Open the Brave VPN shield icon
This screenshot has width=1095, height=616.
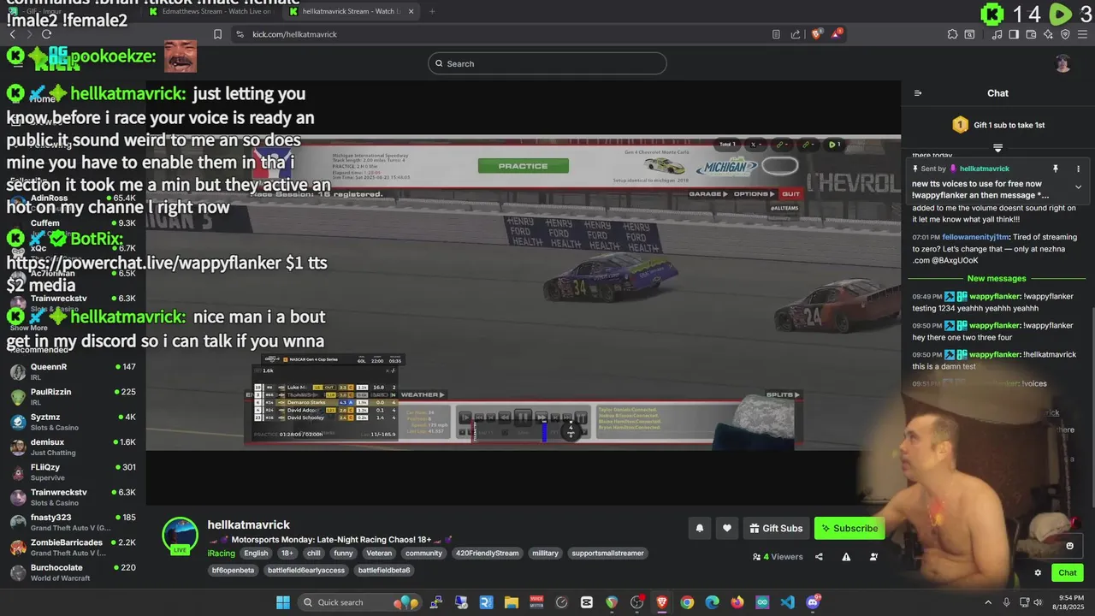pyautogui.click(x=1065, y=34)
